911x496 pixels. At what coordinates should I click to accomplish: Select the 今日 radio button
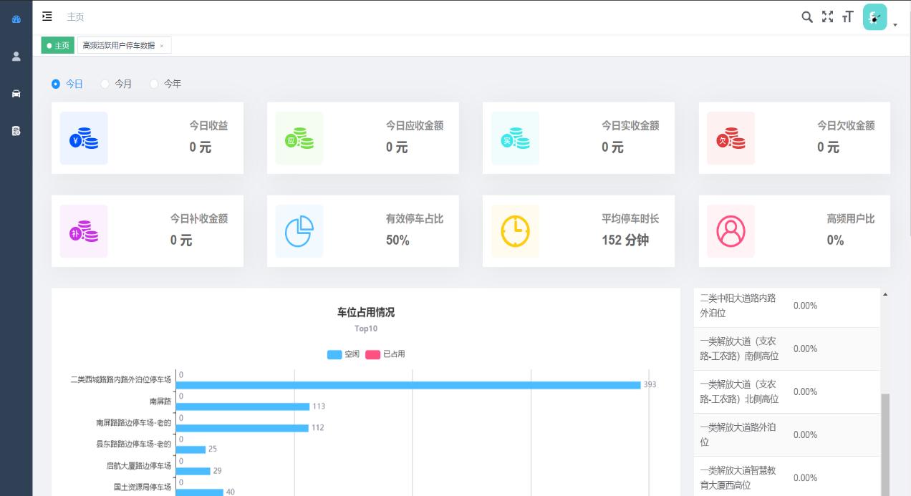pyautogui.click(x=56, y=84)
